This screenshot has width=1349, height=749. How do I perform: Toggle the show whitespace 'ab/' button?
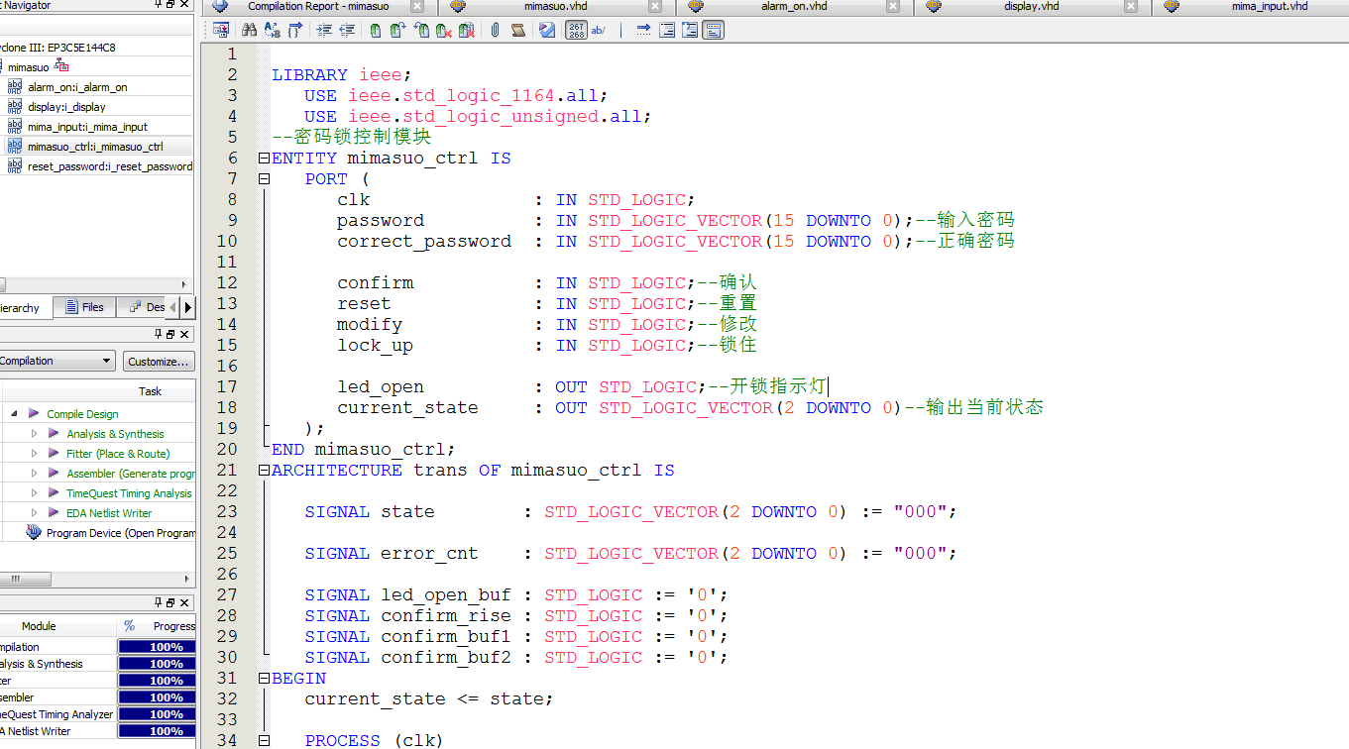click(599, 30)
